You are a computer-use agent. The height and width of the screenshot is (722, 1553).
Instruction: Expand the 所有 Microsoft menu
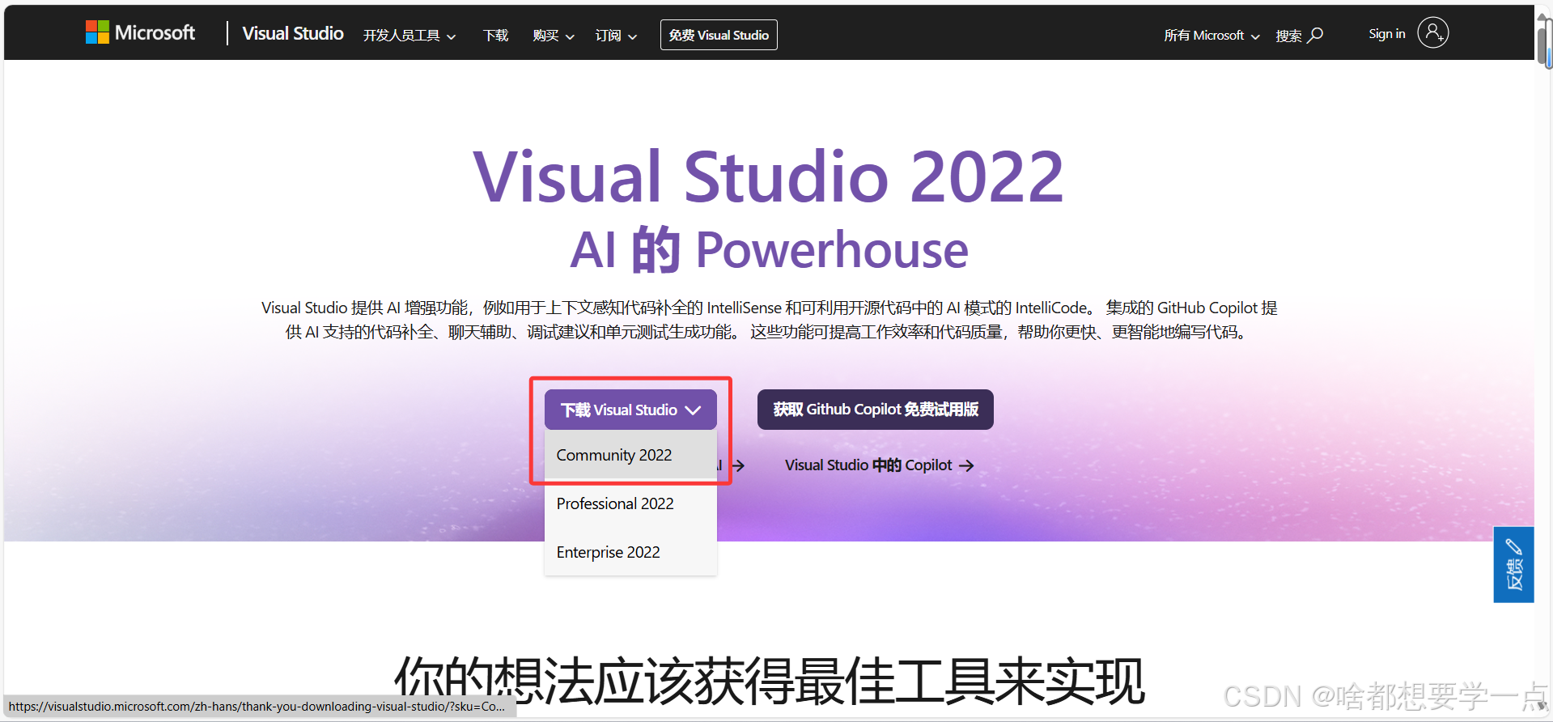point(1211,36)
